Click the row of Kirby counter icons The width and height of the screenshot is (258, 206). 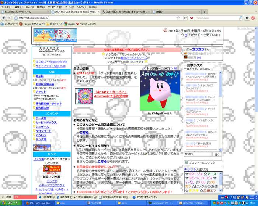click(x=49, y=50)
